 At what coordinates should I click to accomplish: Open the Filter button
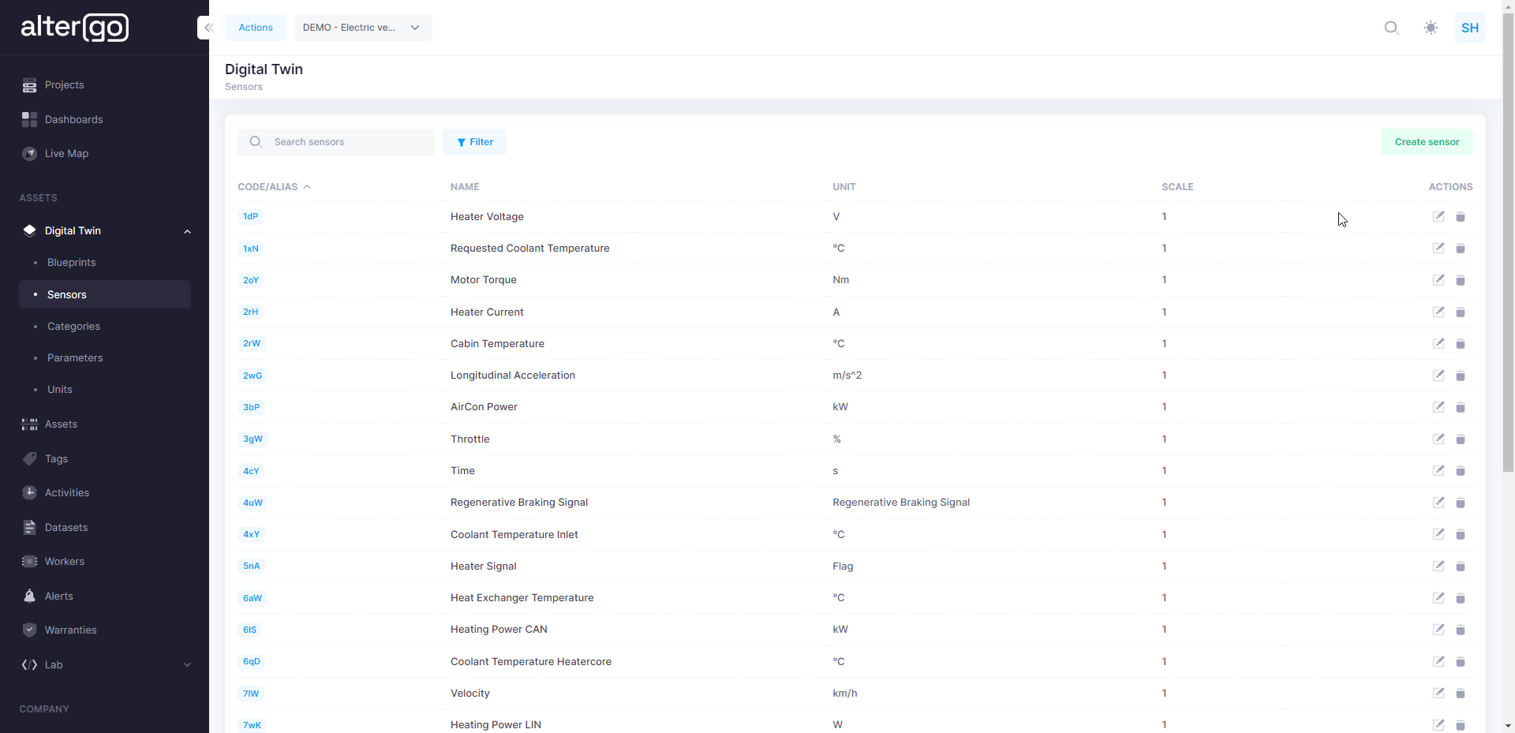click(474, 142)
